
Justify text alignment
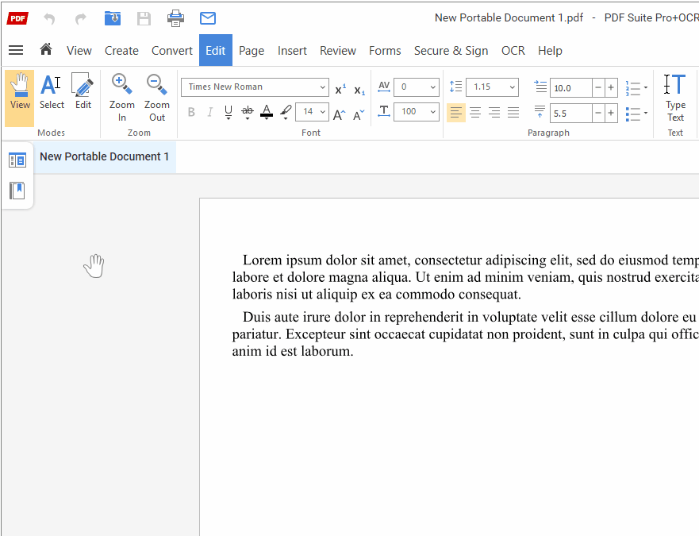(513, 113)
